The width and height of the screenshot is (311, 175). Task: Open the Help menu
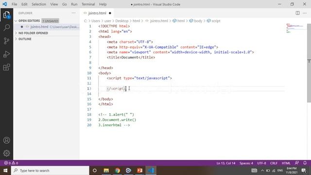103,4
